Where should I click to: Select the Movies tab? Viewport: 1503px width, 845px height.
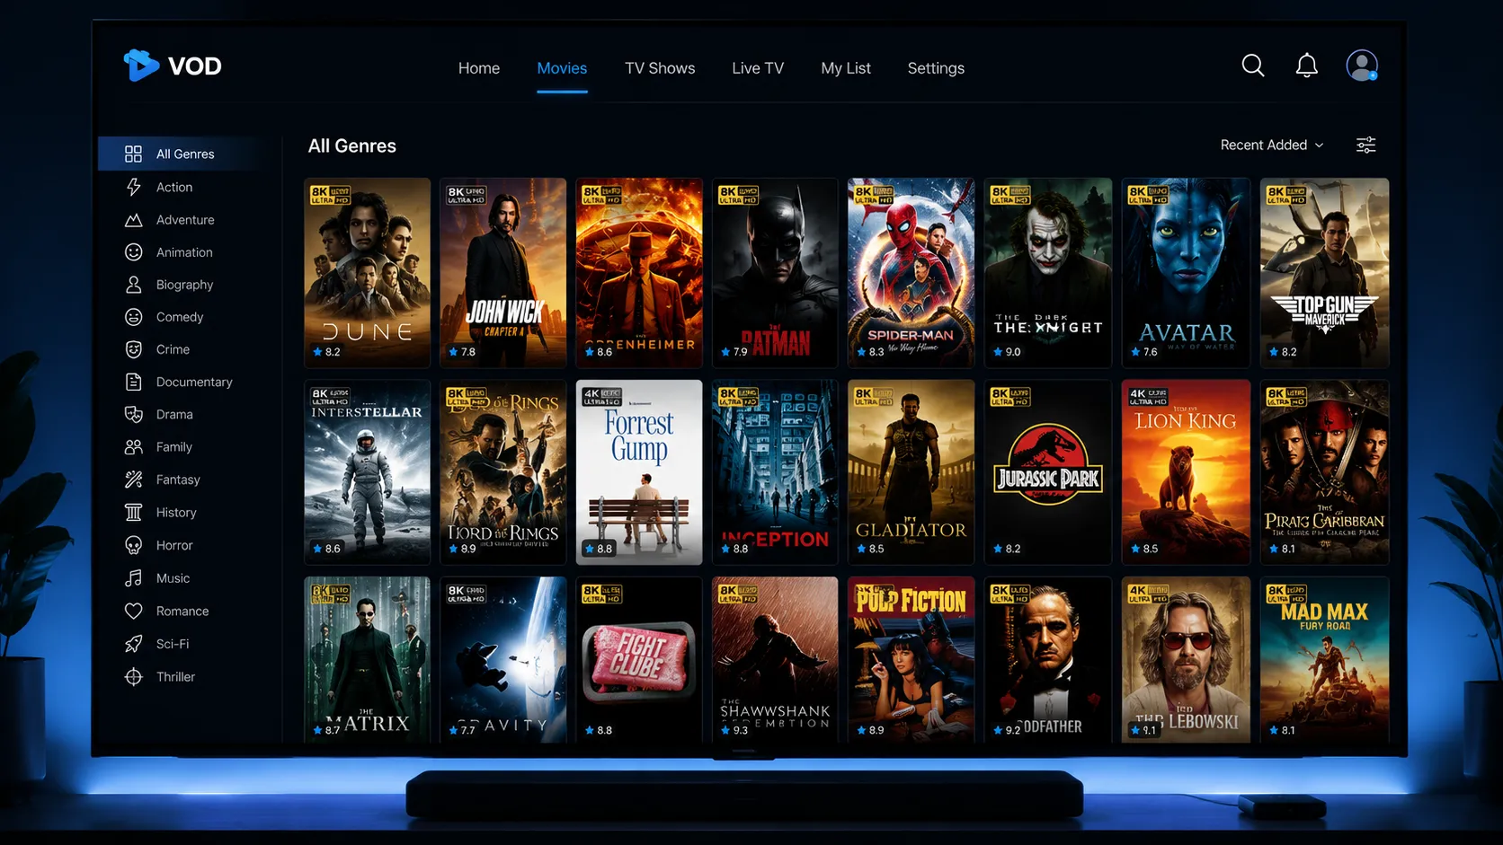point(562,68)
